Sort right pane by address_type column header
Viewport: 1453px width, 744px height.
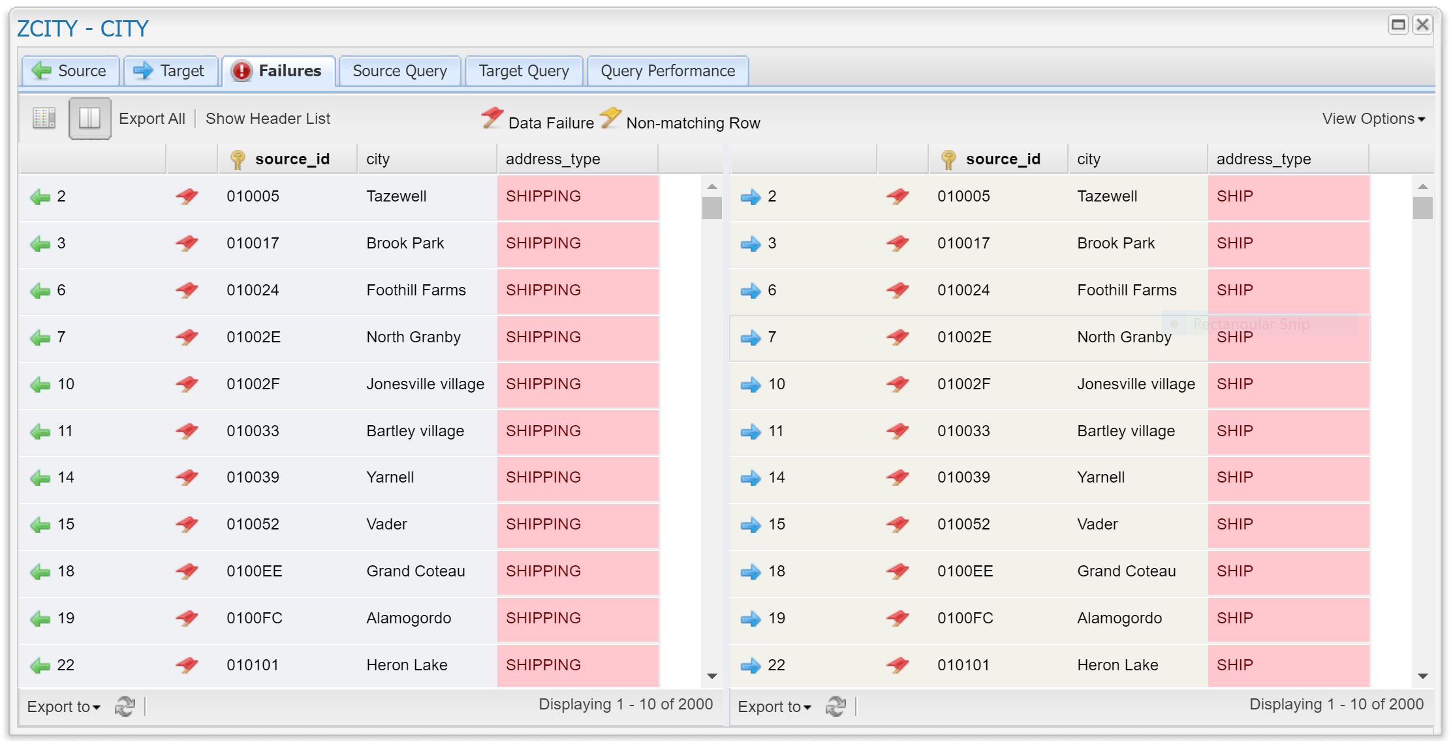[x=1288, y=159]
